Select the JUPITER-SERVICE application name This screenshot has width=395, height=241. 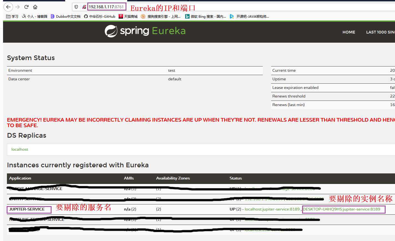click(27, 209)
